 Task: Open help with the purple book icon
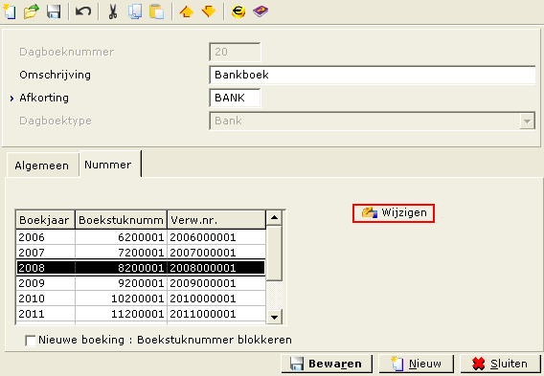point(261,11)
